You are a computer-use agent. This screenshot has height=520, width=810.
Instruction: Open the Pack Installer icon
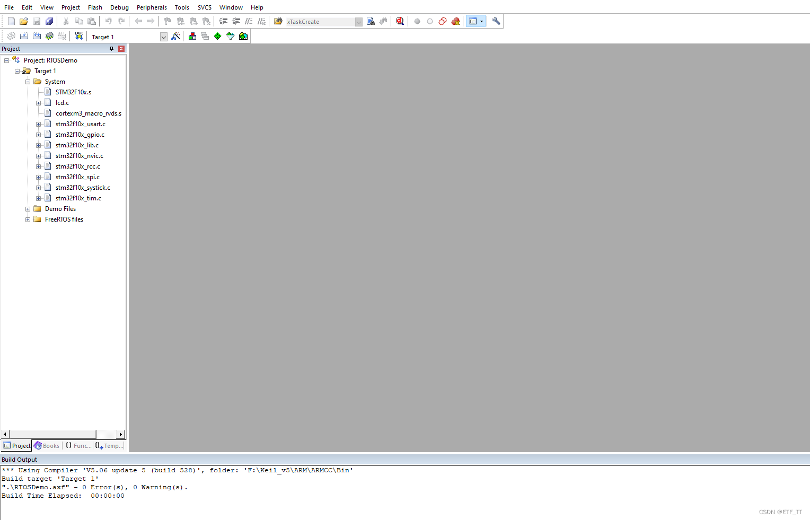point(243,36)
